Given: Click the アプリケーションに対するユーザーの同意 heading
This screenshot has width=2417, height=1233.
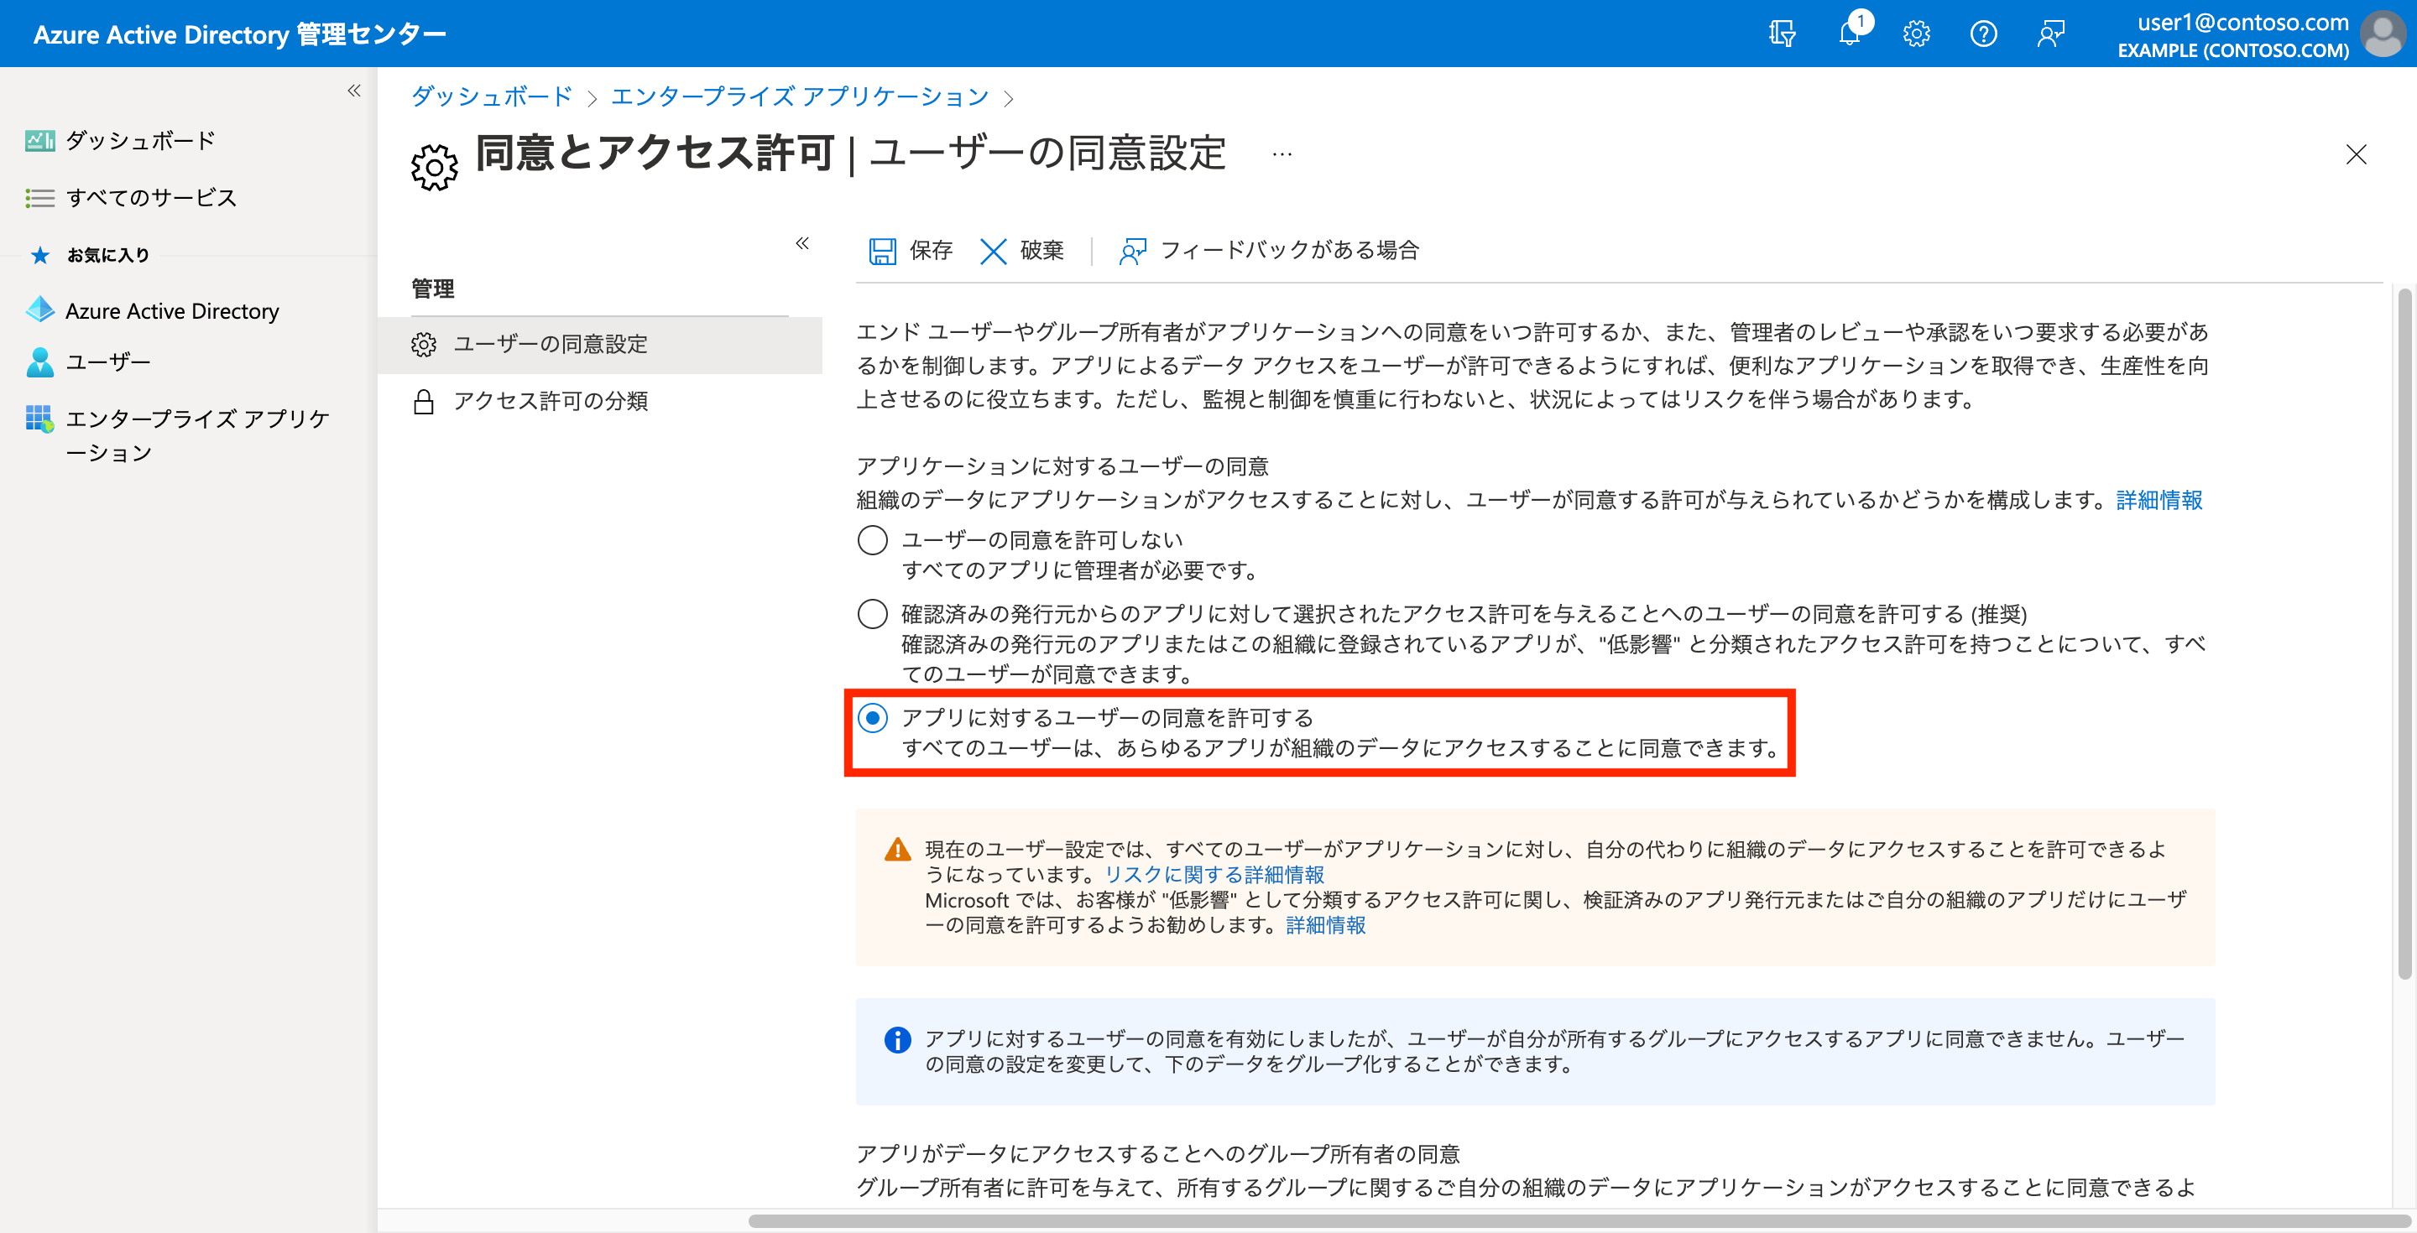Looking at the screenshot, I should [x=1062, y=467].
